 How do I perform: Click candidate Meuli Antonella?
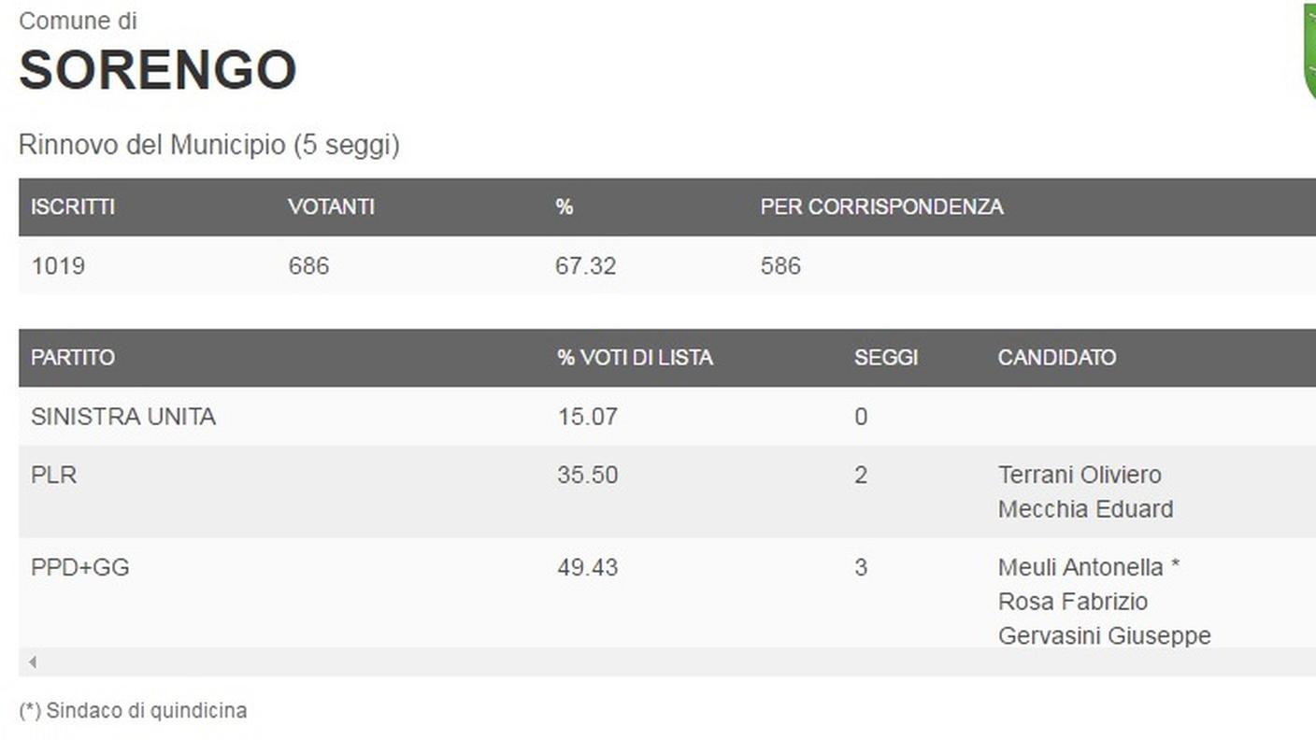pos(1080,567)
